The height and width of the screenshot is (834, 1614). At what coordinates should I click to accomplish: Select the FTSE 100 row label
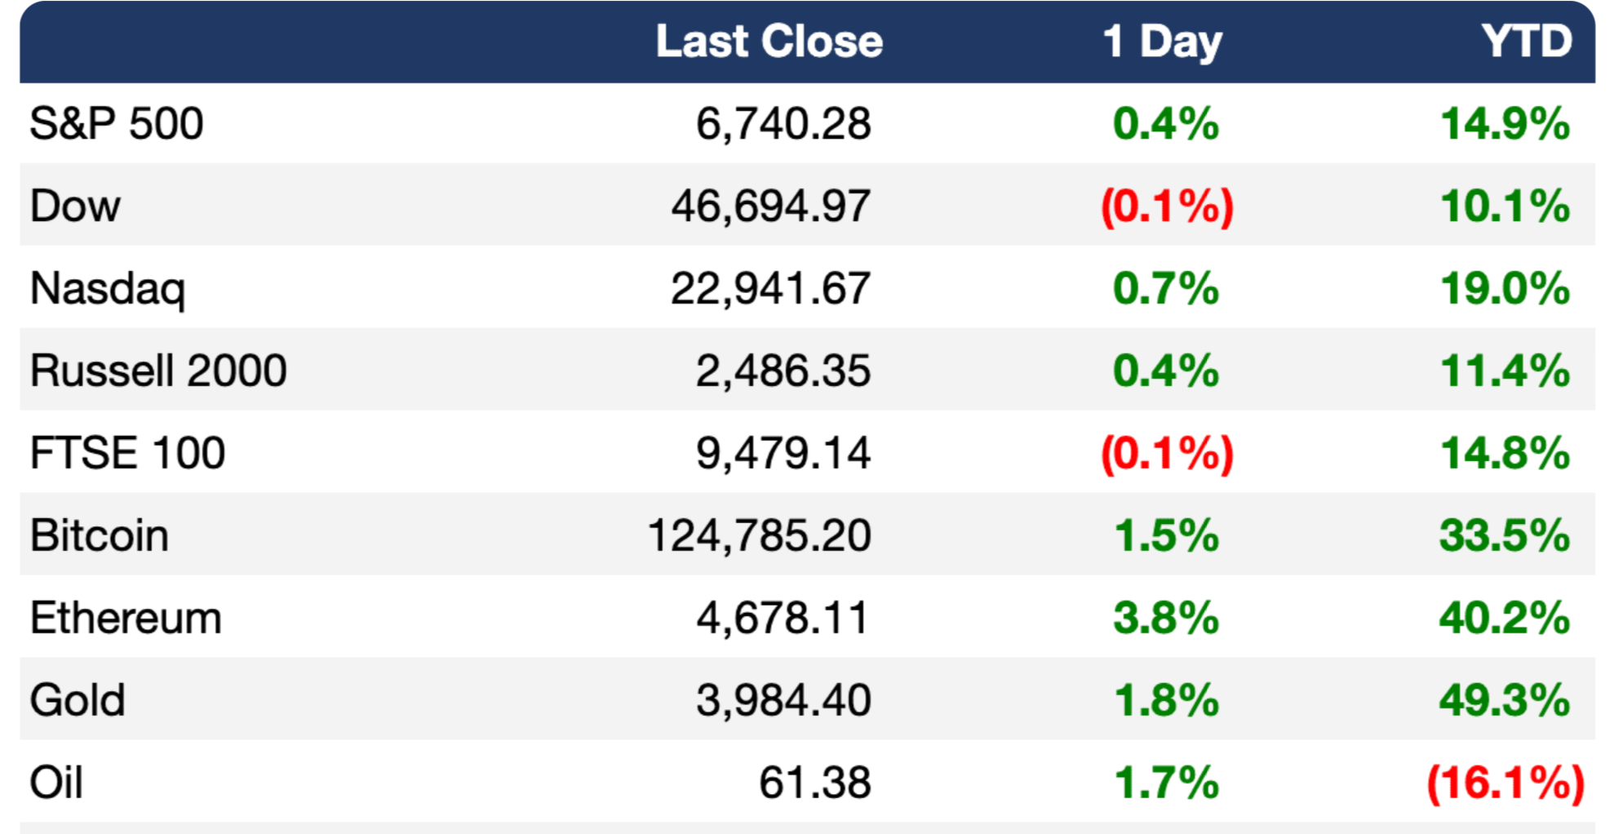(x=127, y=454)
